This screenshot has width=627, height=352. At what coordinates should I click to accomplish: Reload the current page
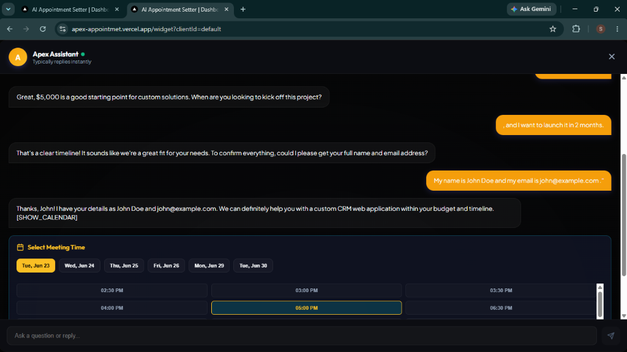(x=43, y=29)
